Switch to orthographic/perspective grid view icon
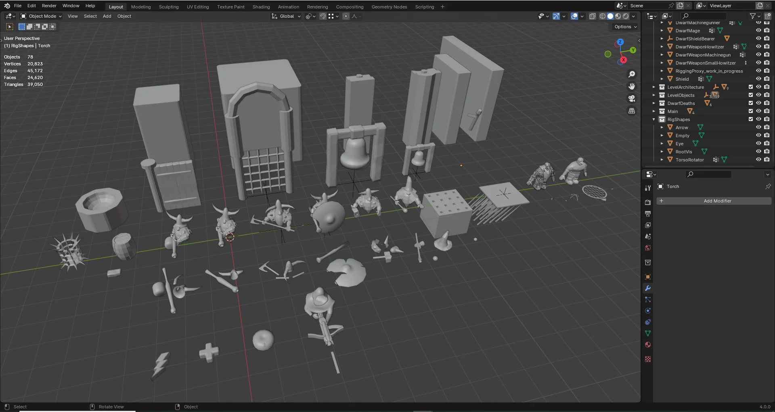The image size is (775, 412). click(x=632, y=111)
